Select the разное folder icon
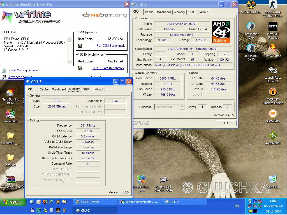The width and height of the screenshot is (287, 215). point(10,158)
